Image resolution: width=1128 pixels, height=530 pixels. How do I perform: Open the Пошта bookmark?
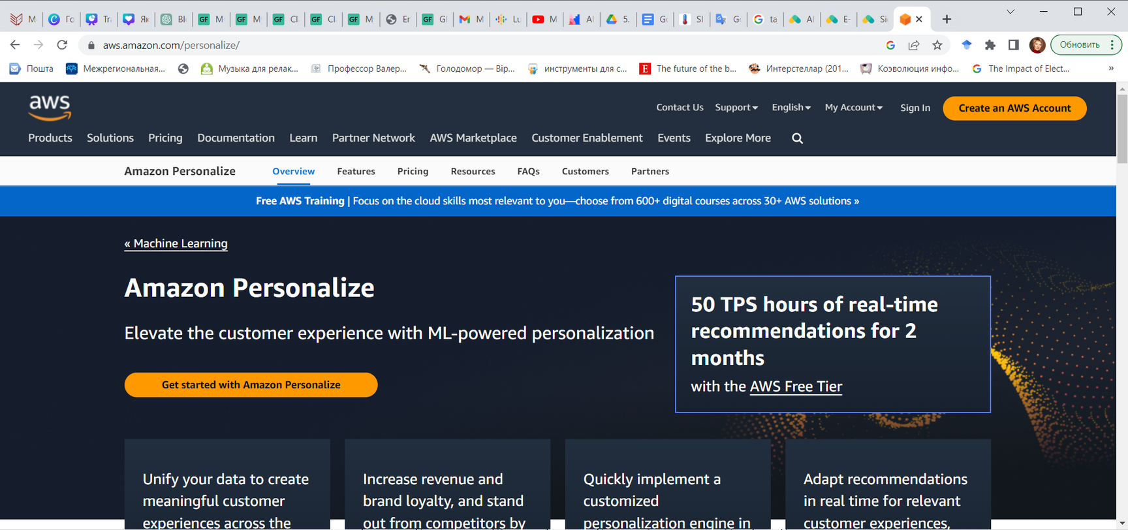click(31, 69)
